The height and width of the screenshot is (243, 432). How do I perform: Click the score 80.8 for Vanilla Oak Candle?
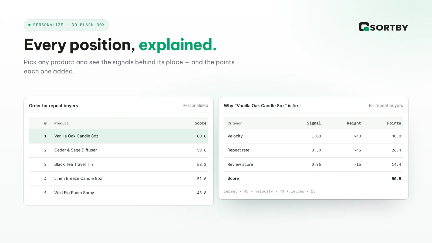(x=202, y=136)
